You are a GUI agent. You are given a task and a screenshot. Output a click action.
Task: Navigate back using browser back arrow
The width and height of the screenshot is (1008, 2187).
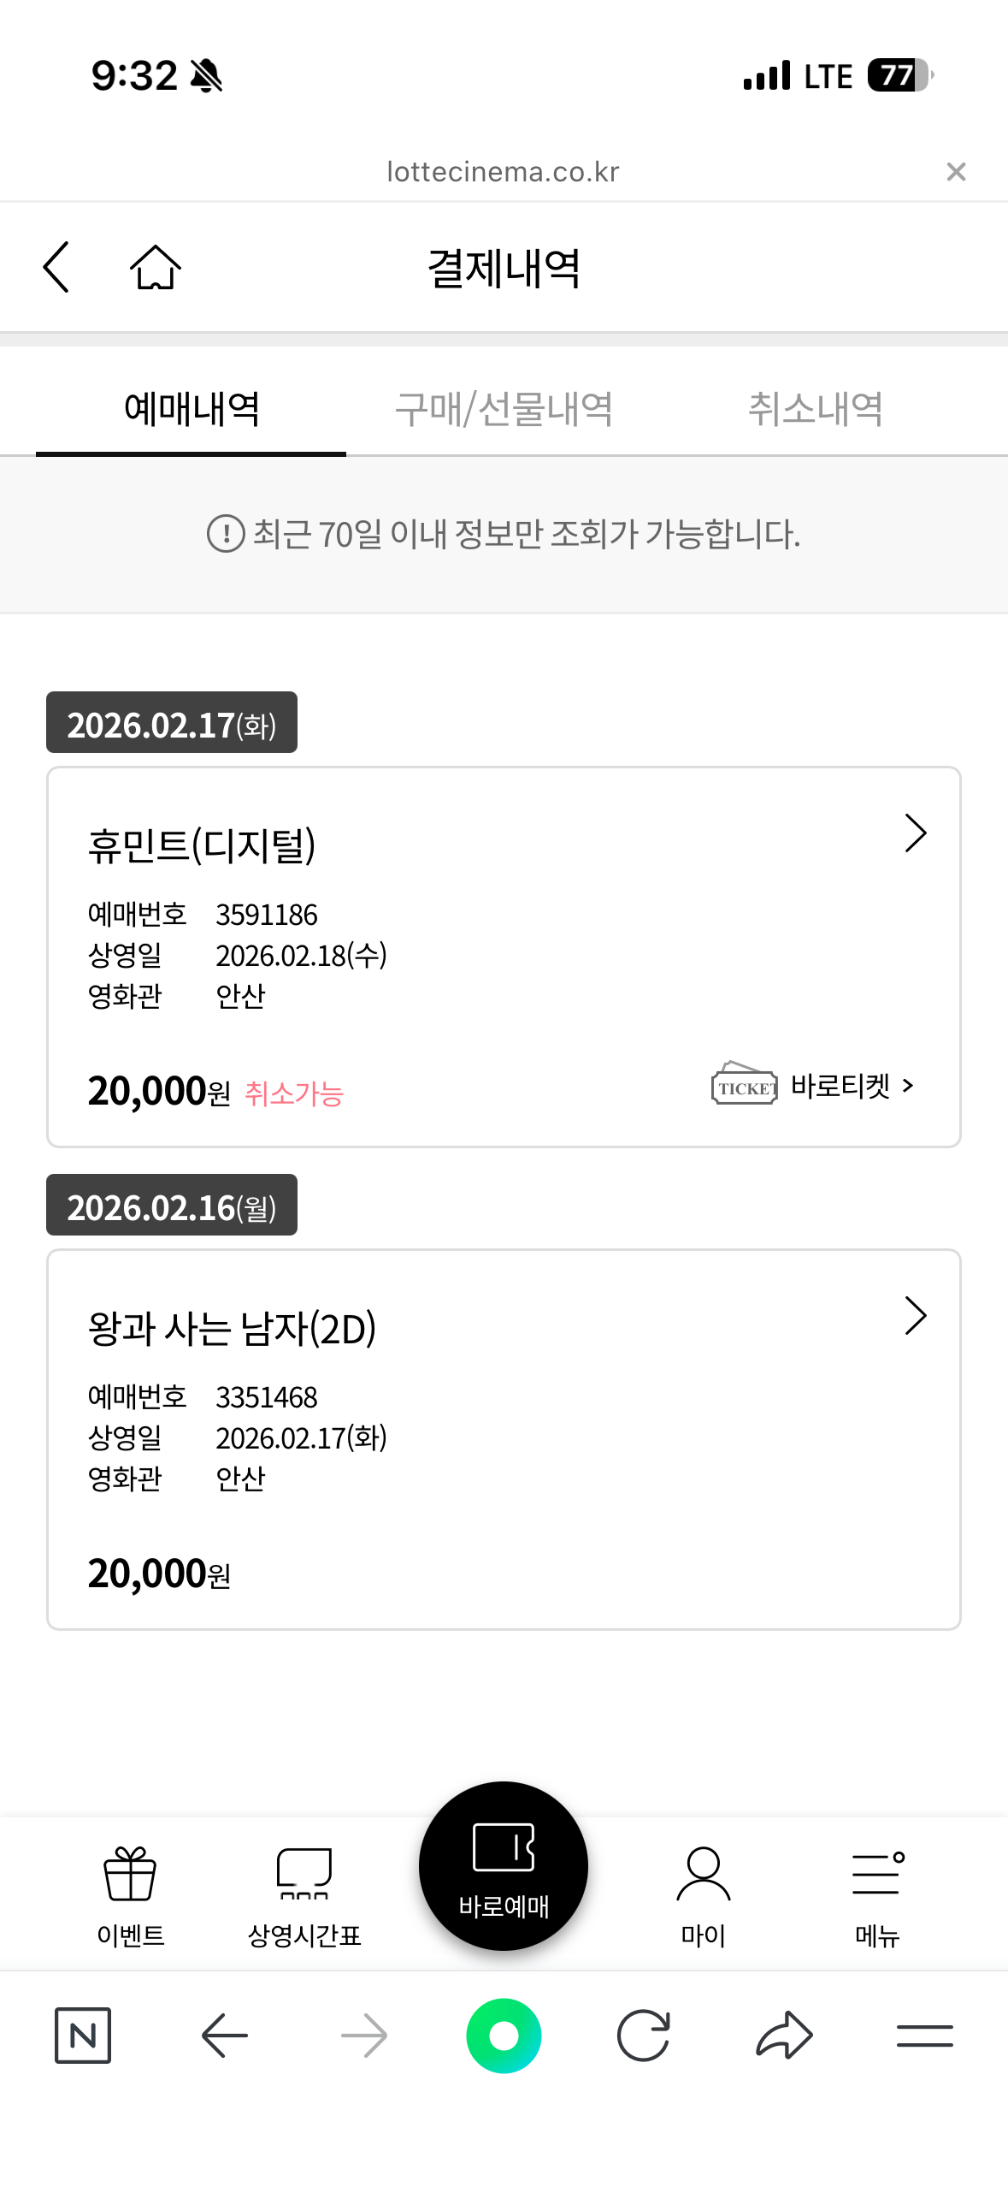pyautogui.click(x=225, y=2036)
